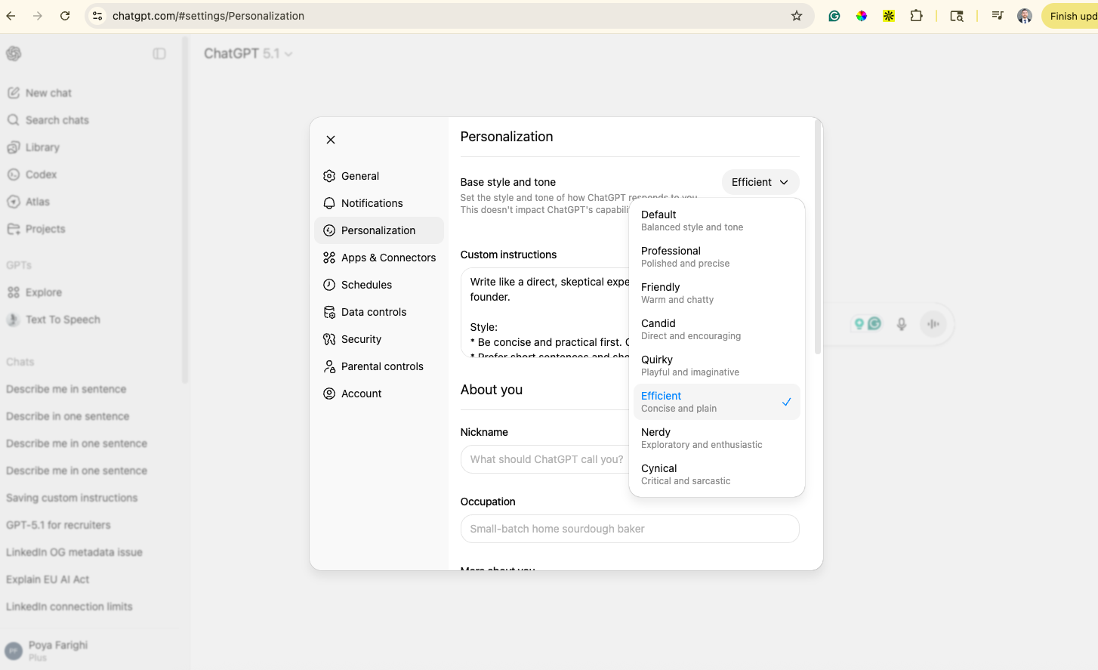
Task: Reload the page
Action: [65, 16]
